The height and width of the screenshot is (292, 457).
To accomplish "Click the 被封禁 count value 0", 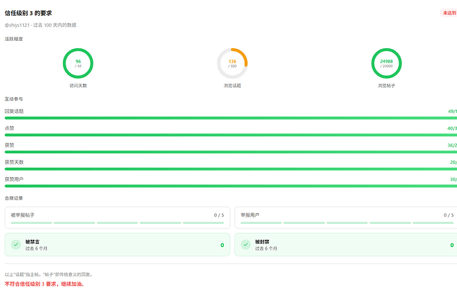I will pyautogui.click(x=452, y=245).
